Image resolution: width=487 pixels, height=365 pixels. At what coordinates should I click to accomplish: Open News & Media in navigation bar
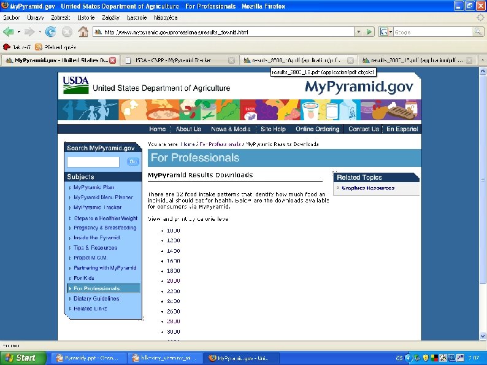click(x=231, y=129)
